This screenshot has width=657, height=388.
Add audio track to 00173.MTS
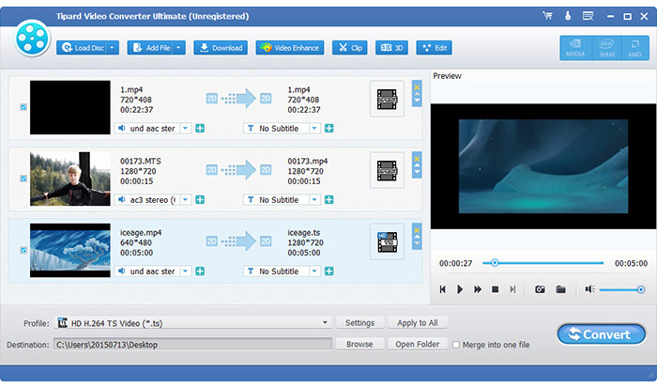200,200
